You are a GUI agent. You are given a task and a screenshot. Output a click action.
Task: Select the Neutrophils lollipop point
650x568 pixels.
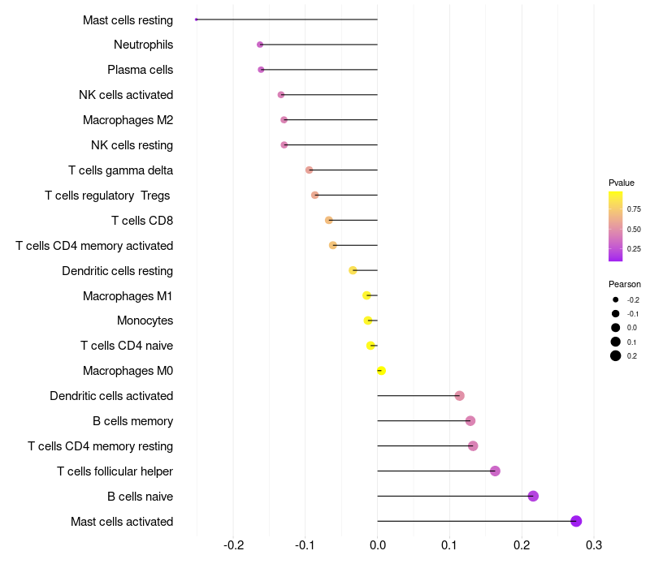[x=260, y=45]
